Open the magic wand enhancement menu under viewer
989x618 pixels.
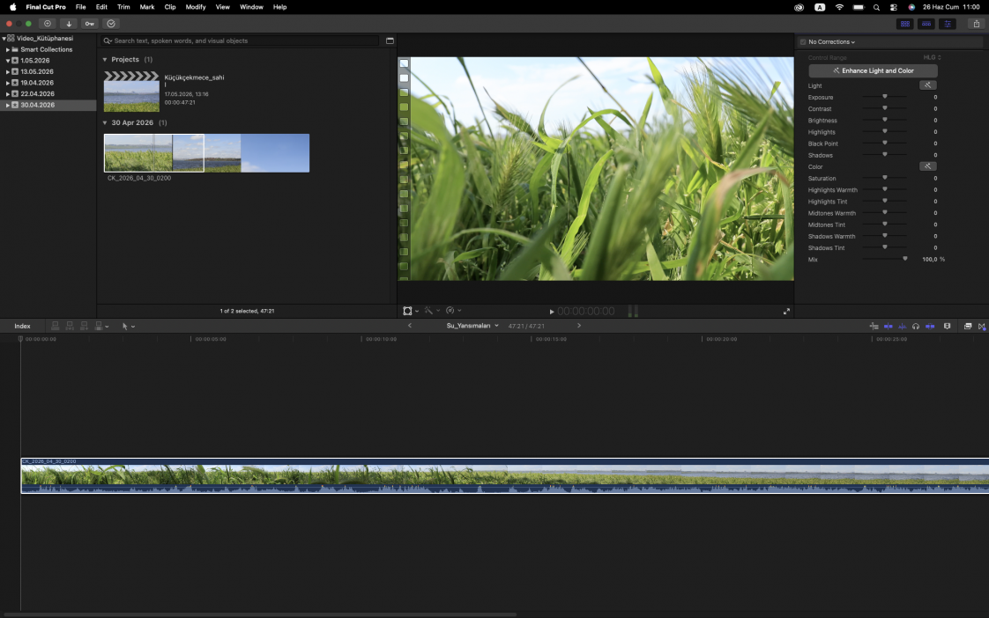(x=431, y=311)
